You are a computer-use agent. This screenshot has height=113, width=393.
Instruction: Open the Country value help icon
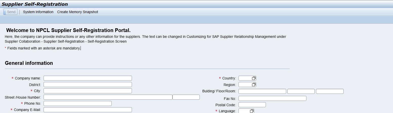(254, 78)
